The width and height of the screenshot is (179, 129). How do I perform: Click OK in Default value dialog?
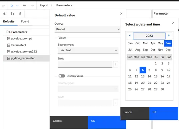coord(107,122)
